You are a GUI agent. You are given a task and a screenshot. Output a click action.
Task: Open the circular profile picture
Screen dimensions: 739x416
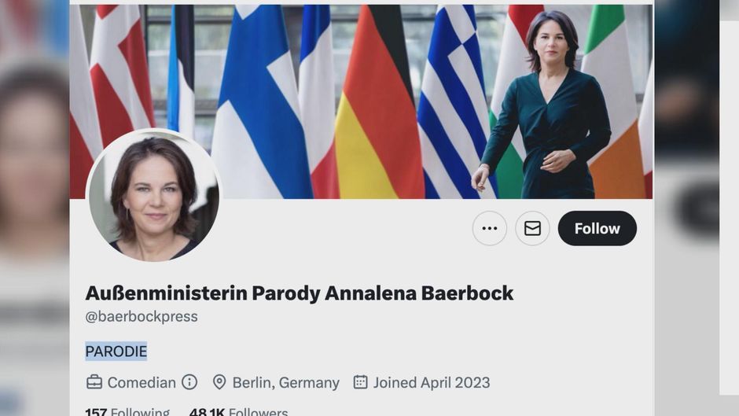pyautogui.click(x=153, y=195)
